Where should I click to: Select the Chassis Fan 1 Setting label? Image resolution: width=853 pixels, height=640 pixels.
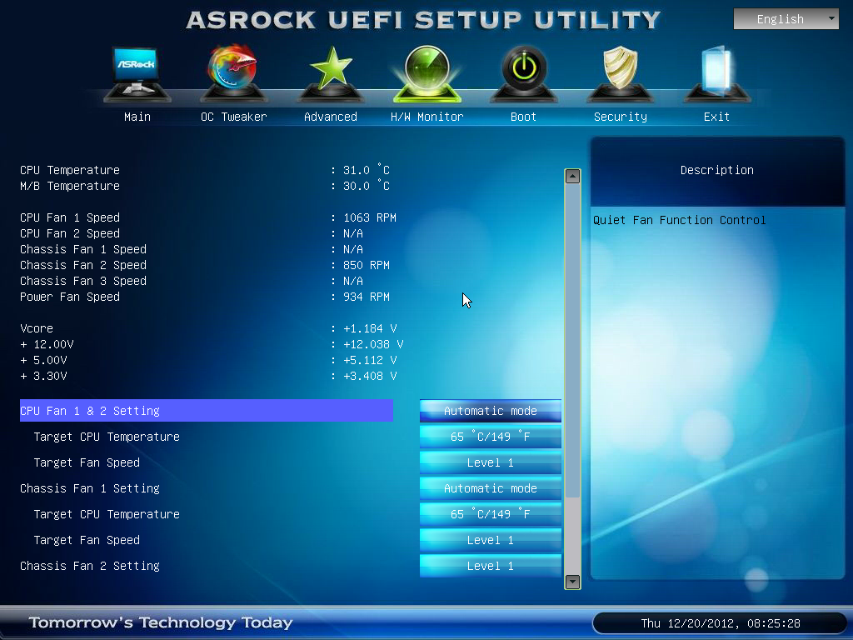click(90, 488)
